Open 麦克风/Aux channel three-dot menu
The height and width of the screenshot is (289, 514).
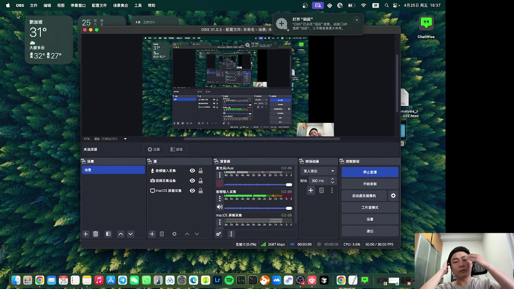pos(219,175)
